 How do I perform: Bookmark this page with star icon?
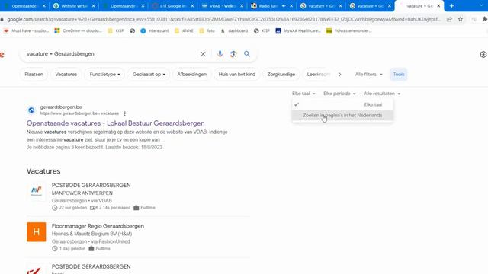click(x=461, y=19)
